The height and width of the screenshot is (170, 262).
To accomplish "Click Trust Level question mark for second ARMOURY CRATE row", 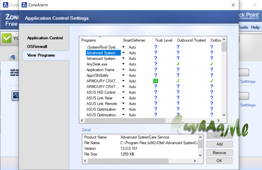I will pyautogui.click(x=156, y=86).
